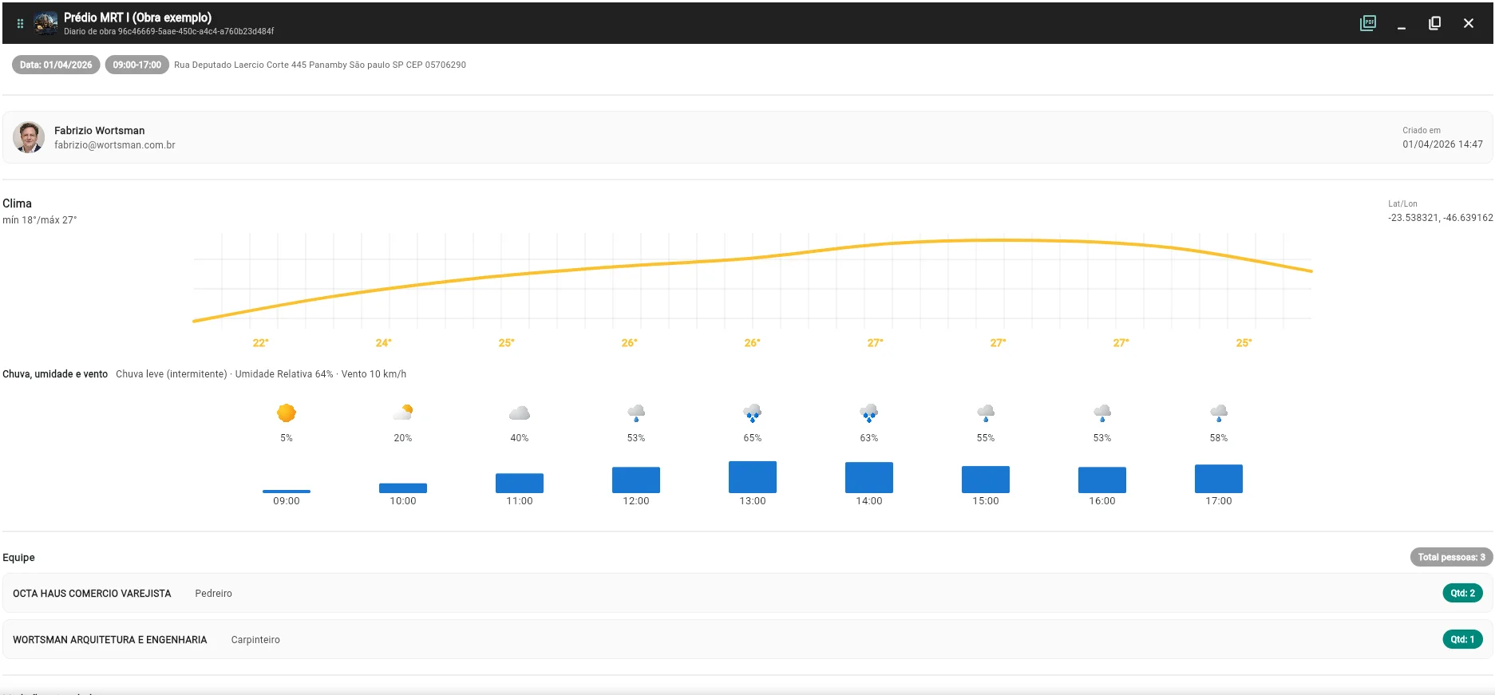Screen dimensions: 1495x695
Task: Click the Lat/Lon coordinates text
Action: coord(1440,218)
